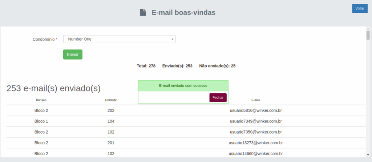Click the E-mail boas-vindas page title

pos(183,12)
